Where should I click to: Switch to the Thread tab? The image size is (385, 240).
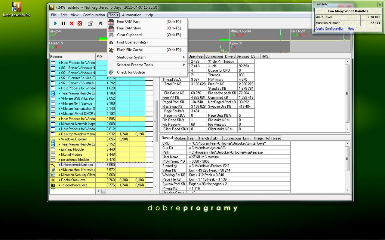(276, 138)
